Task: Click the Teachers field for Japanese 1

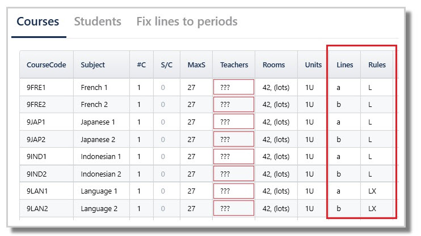Action: (234, 122)
